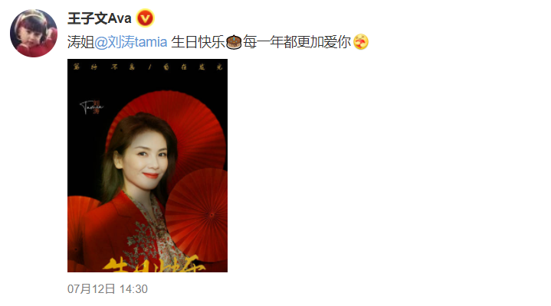Click the 14:30 post time text
This screenshot has height=306, width=551.
coord(133,289)
